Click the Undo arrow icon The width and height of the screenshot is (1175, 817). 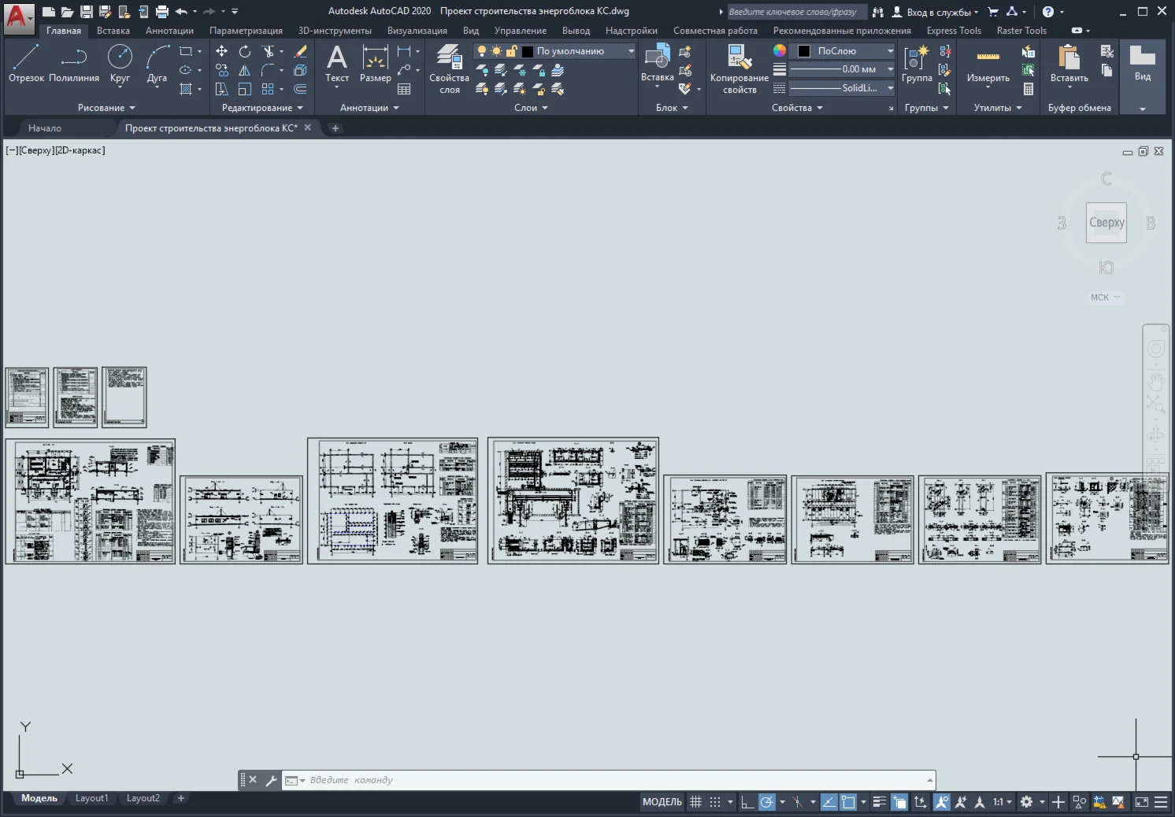click(181, 11)
